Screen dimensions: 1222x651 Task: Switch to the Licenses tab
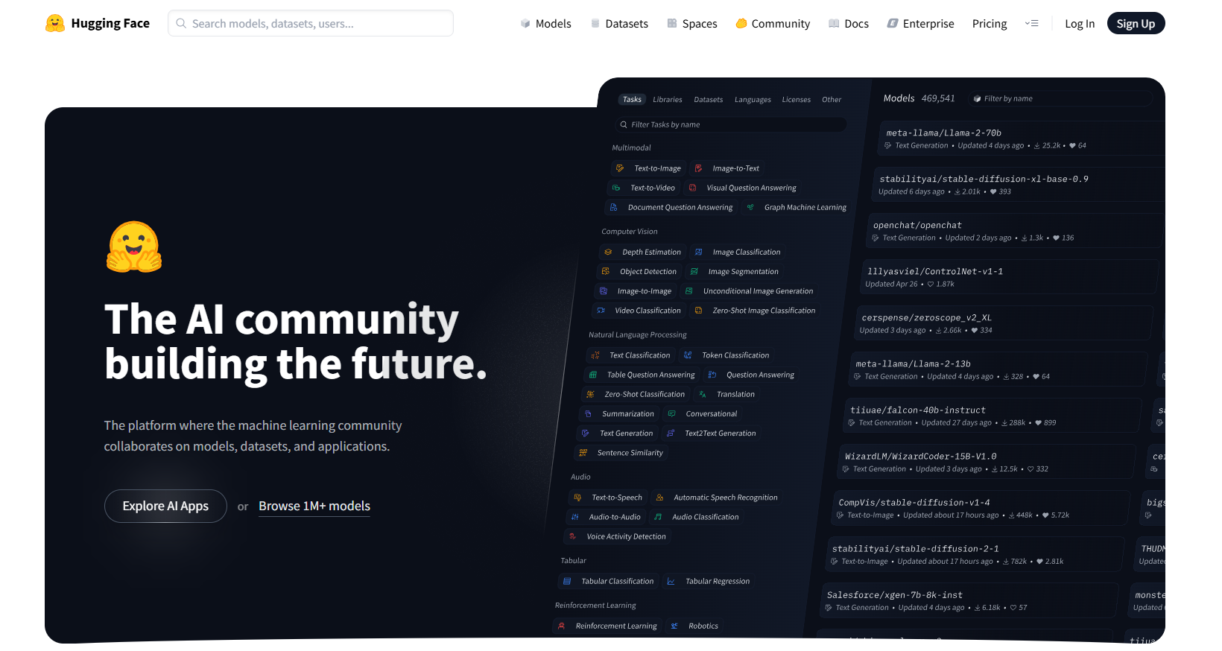pyautogui.click(x=796, y=99)
